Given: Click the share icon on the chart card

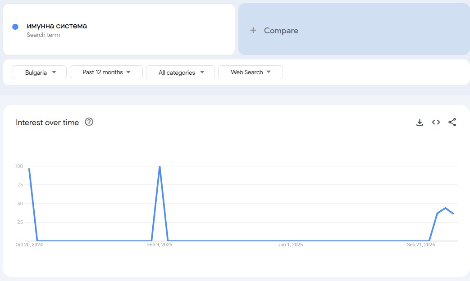Looking at the screenshot, I should click(x=452, y=122).
